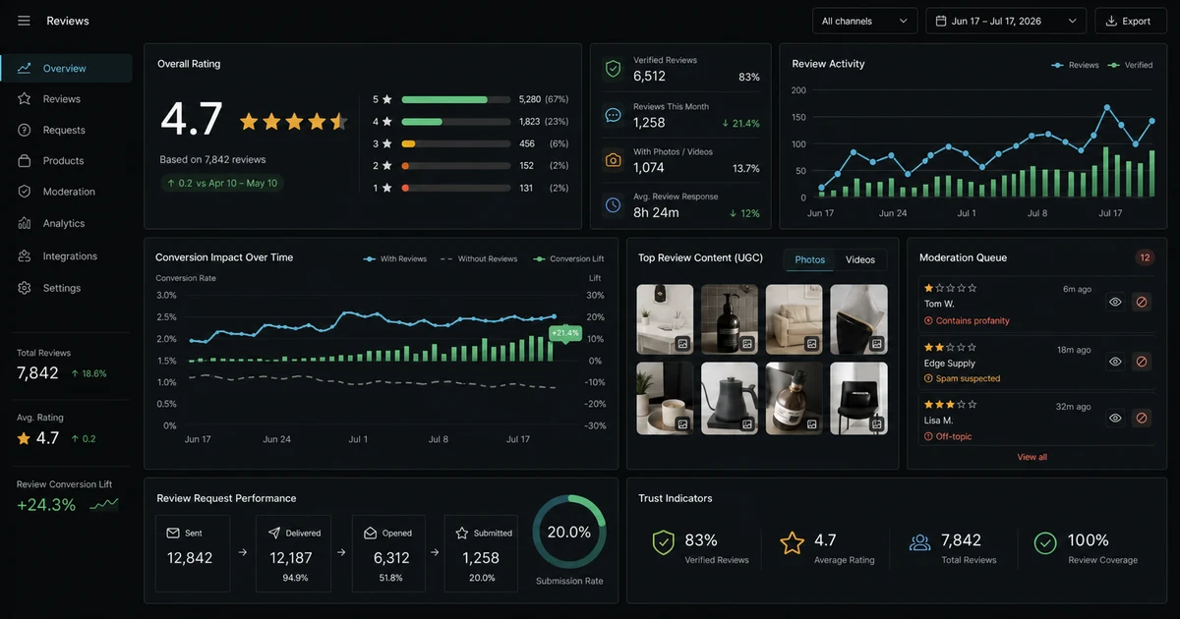Click the 83% Verified Reviews shield icon
The height and width of the screenshot is (619, 1180).
[664, 542]
